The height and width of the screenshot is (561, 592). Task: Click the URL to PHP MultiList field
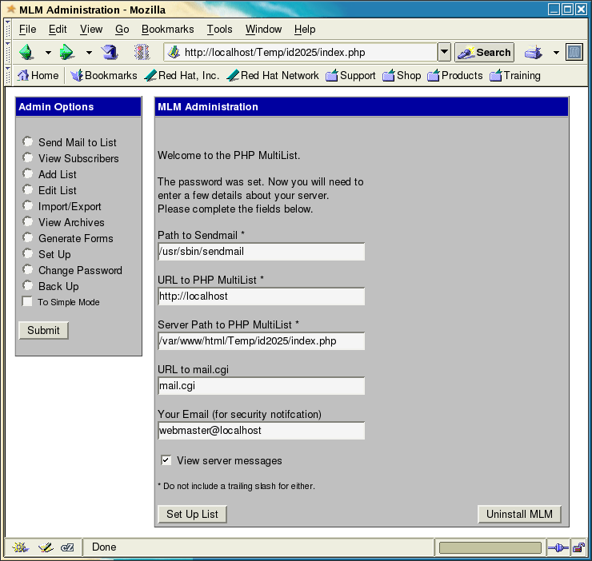262,296
